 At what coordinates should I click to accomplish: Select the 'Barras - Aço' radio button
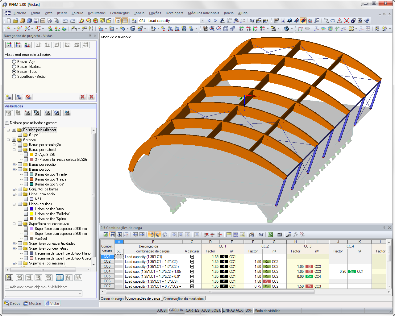point(14,62)
